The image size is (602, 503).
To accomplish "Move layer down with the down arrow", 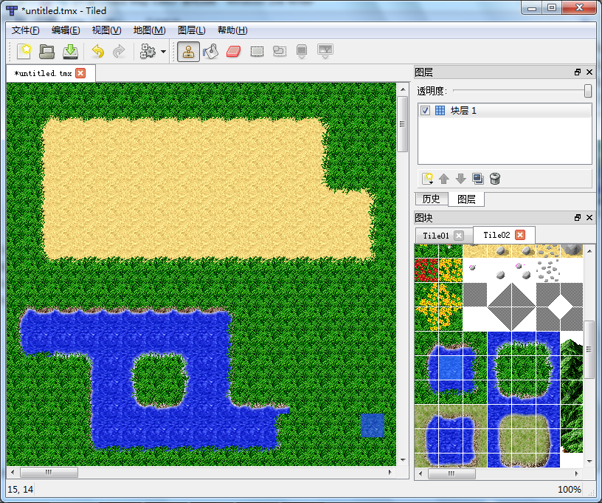I will pyautogui.click(x=460, y=179).
